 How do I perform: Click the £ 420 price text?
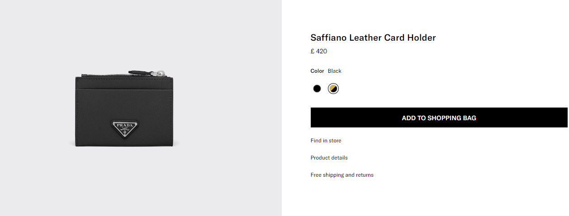pyautogui.click(x=318, y=52)
